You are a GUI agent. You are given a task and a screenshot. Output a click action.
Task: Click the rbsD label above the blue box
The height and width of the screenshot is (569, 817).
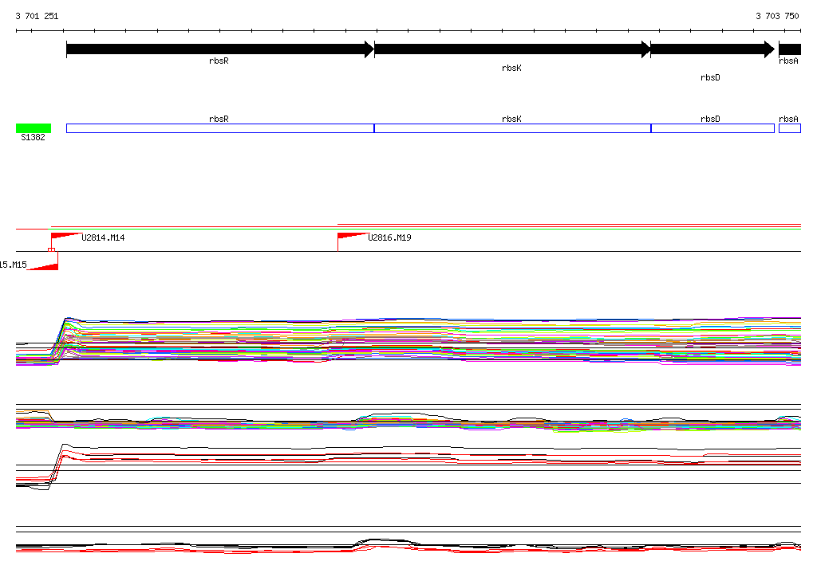(x=710, y=120)
